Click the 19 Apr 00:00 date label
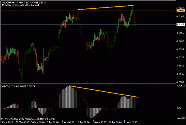This screenshot has height=125, width=186. 115,122
